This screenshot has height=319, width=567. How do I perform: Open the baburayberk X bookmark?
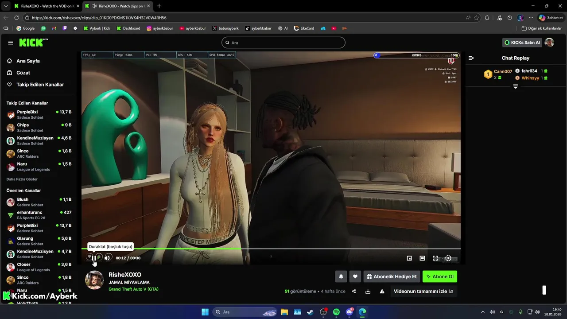[x=225, y=28]
